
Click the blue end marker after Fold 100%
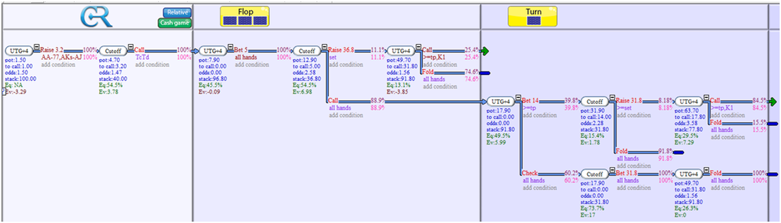click(x=772, y=174)
